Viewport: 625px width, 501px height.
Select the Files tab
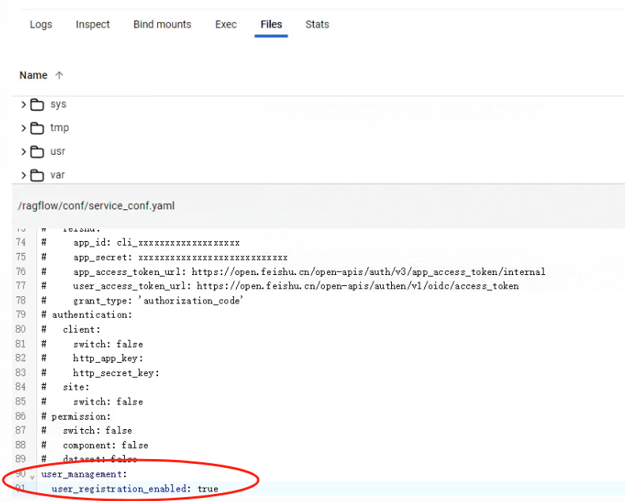(271, 24)
